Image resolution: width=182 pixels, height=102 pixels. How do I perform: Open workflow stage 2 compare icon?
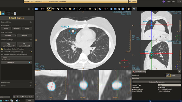point(9,13)
